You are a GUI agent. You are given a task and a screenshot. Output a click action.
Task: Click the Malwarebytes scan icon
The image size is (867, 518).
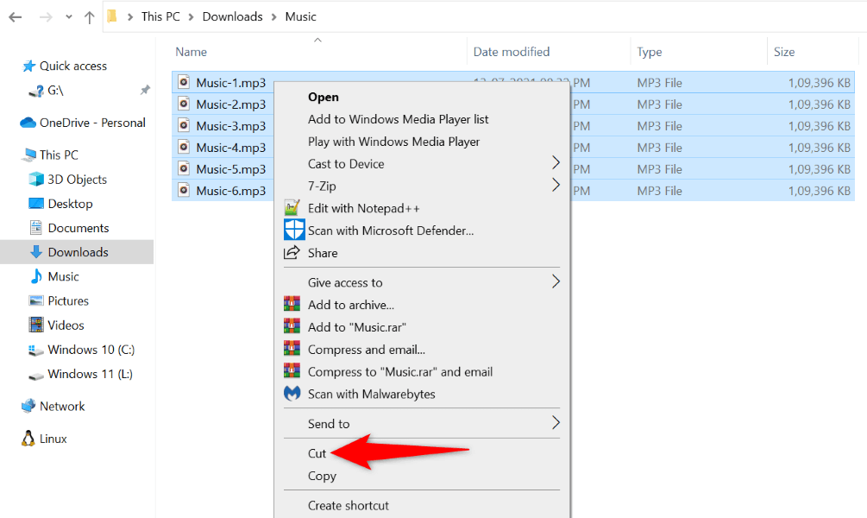(x=294, y=394)
